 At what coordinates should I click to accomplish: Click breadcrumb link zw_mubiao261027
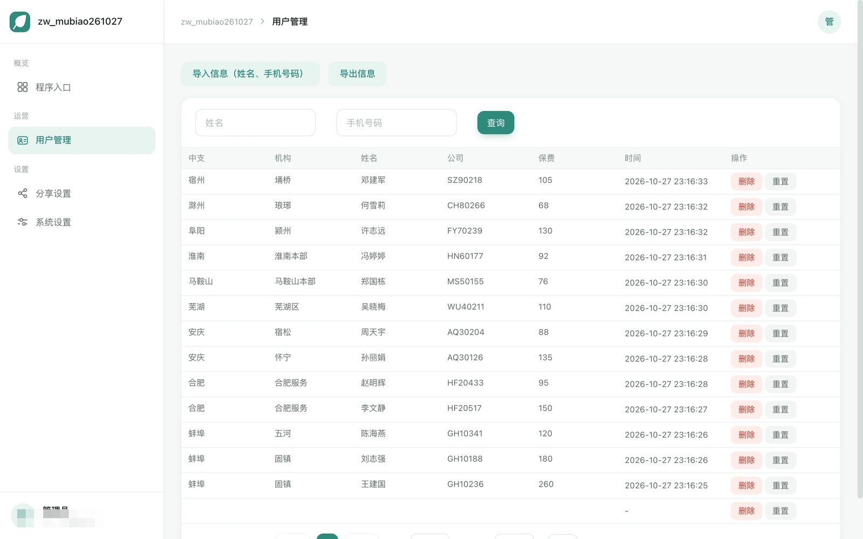(x=217, y=22)
